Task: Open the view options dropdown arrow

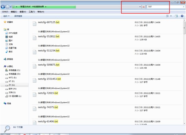Action: pos(171,16)
